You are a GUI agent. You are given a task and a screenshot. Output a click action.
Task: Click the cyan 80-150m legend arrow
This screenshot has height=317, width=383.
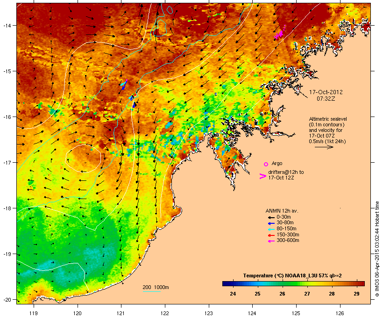(x=271, y=229)
